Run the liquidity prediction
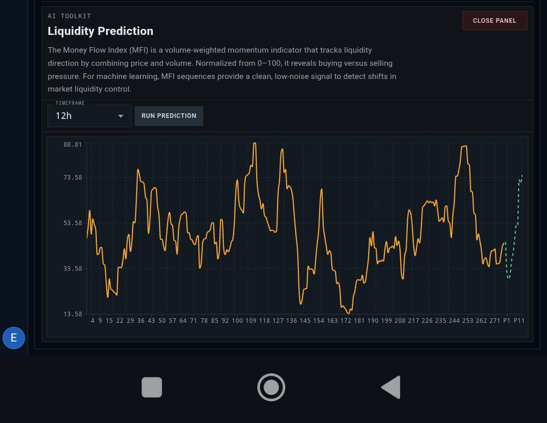 point(169,116)
